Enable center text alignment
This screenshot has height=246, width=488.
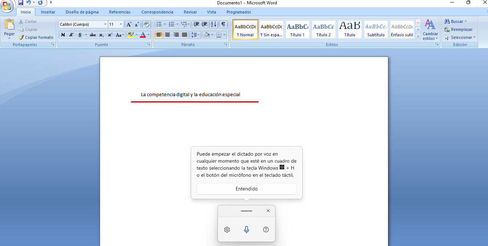168,35
